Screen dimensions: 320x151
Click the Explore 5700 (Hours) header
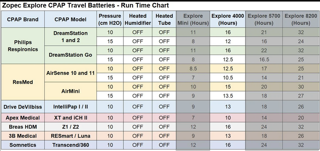(x=264, y=19)
